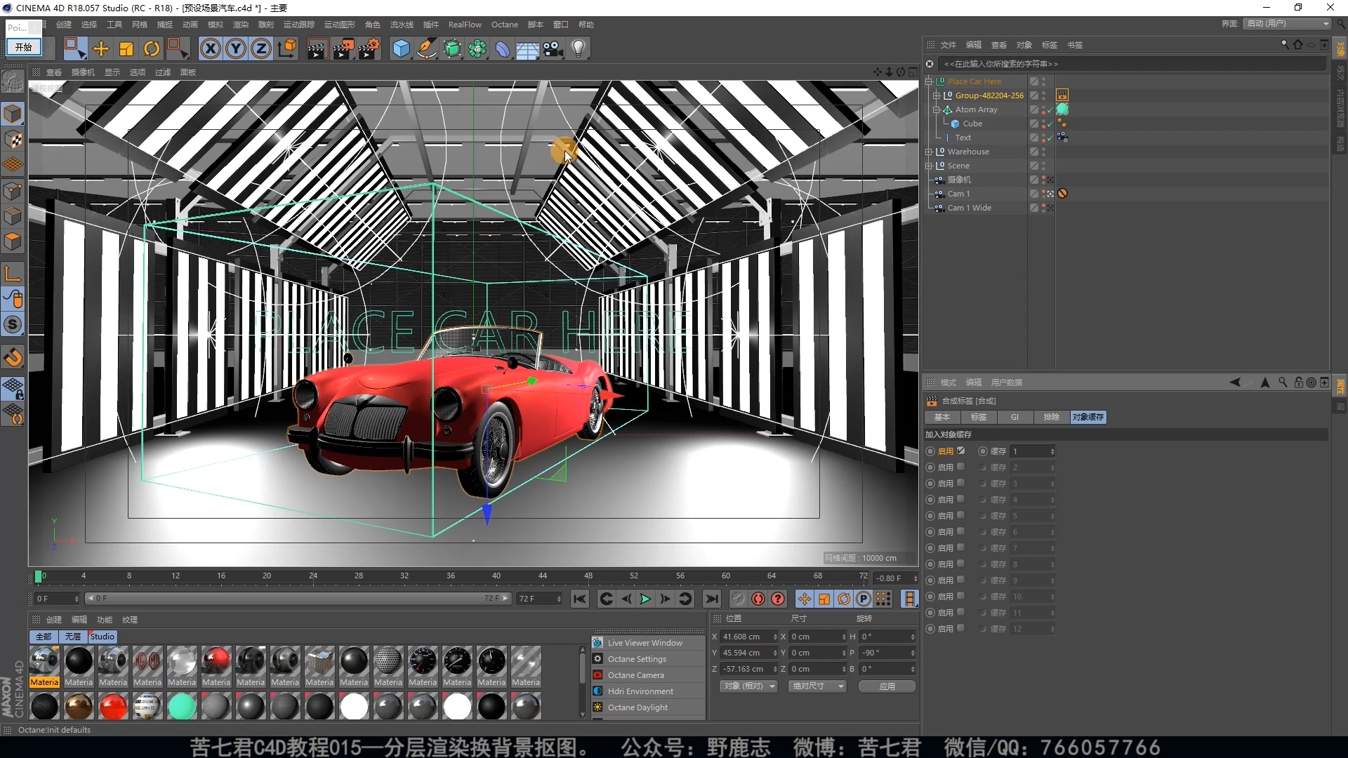Jump to the end of the timeline
This screenshot has height=758, width=1348.
712,599
